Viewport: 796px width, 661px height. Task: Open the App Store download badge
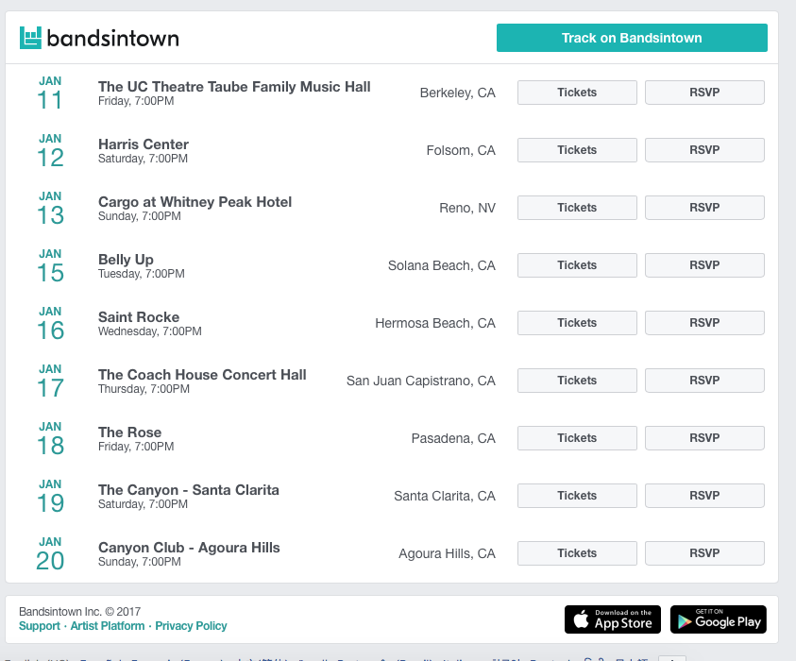[x=613, y=619]
